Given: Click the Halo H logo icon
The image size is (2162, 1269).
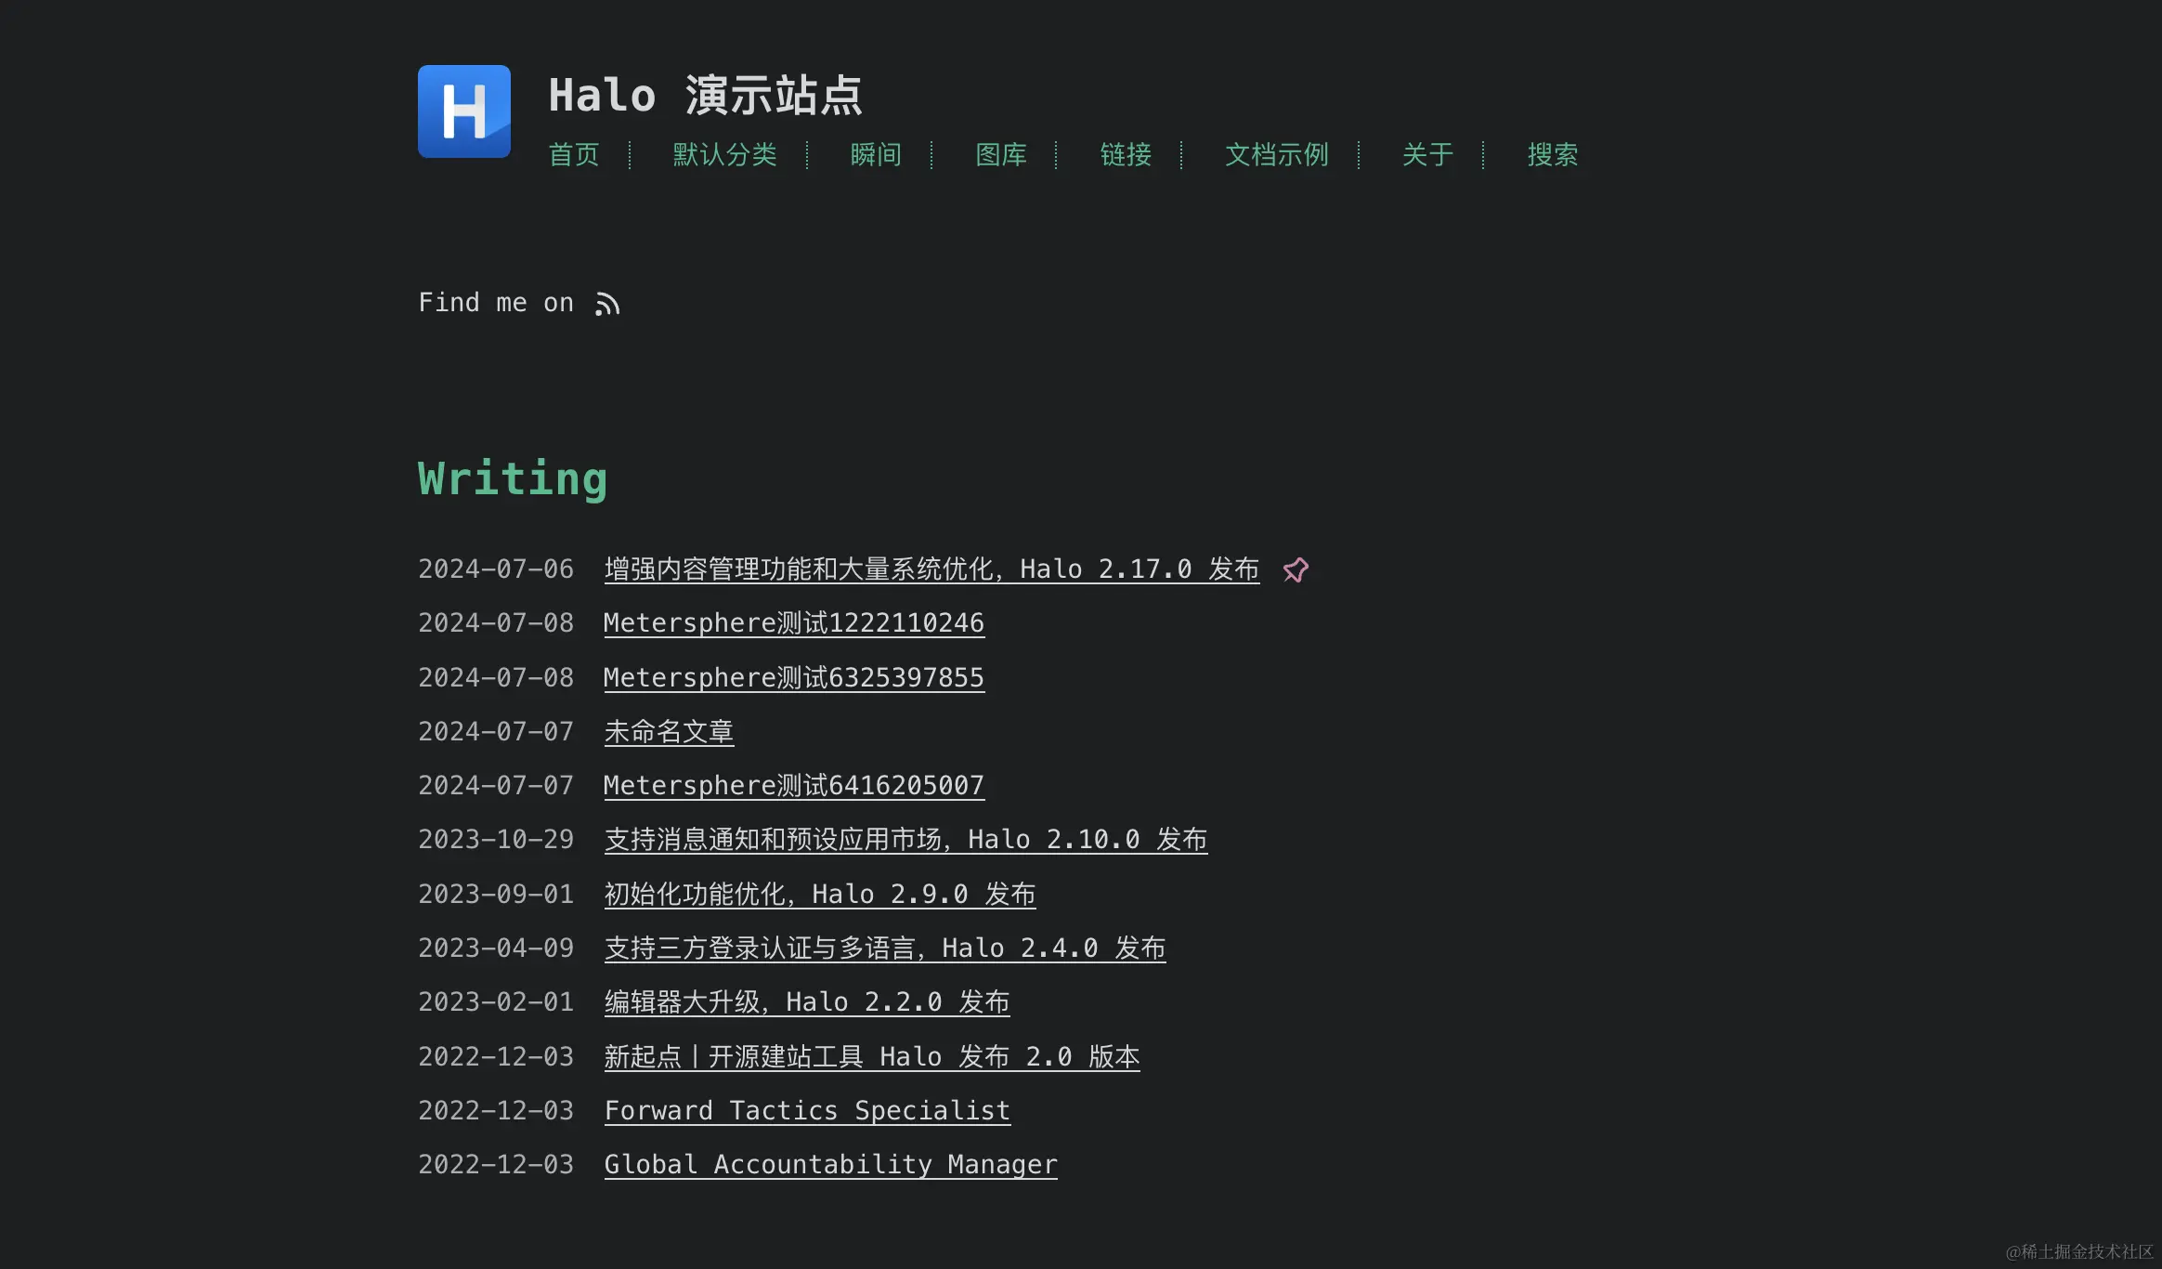Looking at the screenshot, I should click(x=463, y=111).
